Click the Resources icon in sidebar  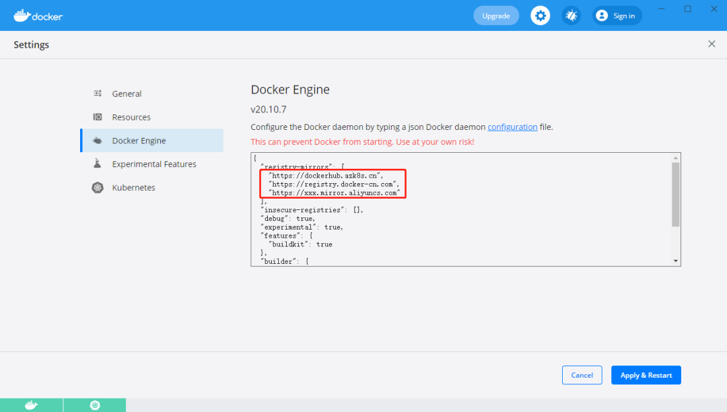click(98, 116)
